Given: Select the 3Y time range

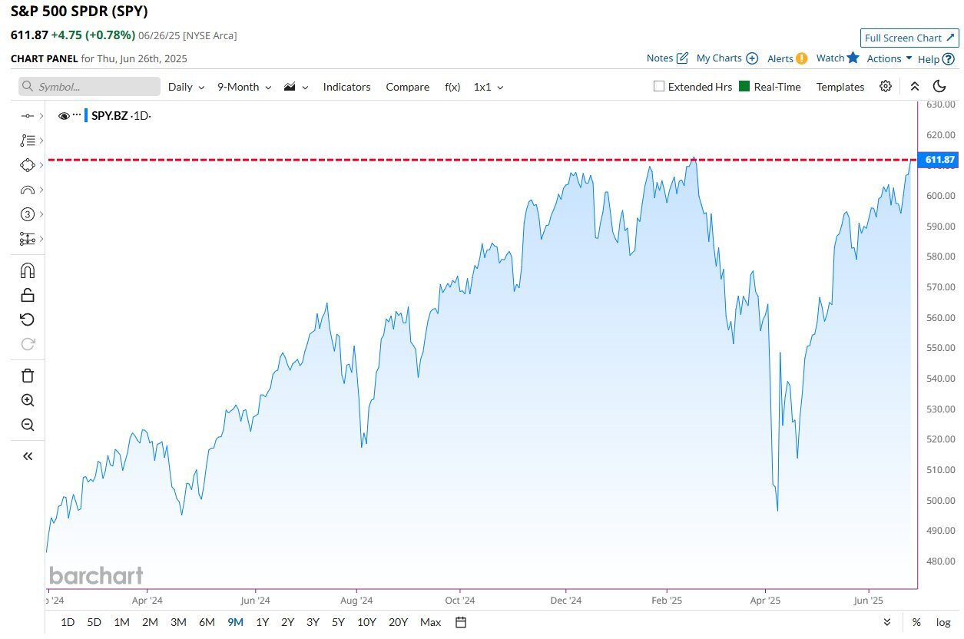Looking at the screenshot, I should (x=313, y=622).
